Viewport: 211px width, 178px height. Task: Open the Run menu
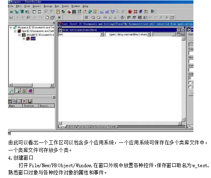pos(57,6)
